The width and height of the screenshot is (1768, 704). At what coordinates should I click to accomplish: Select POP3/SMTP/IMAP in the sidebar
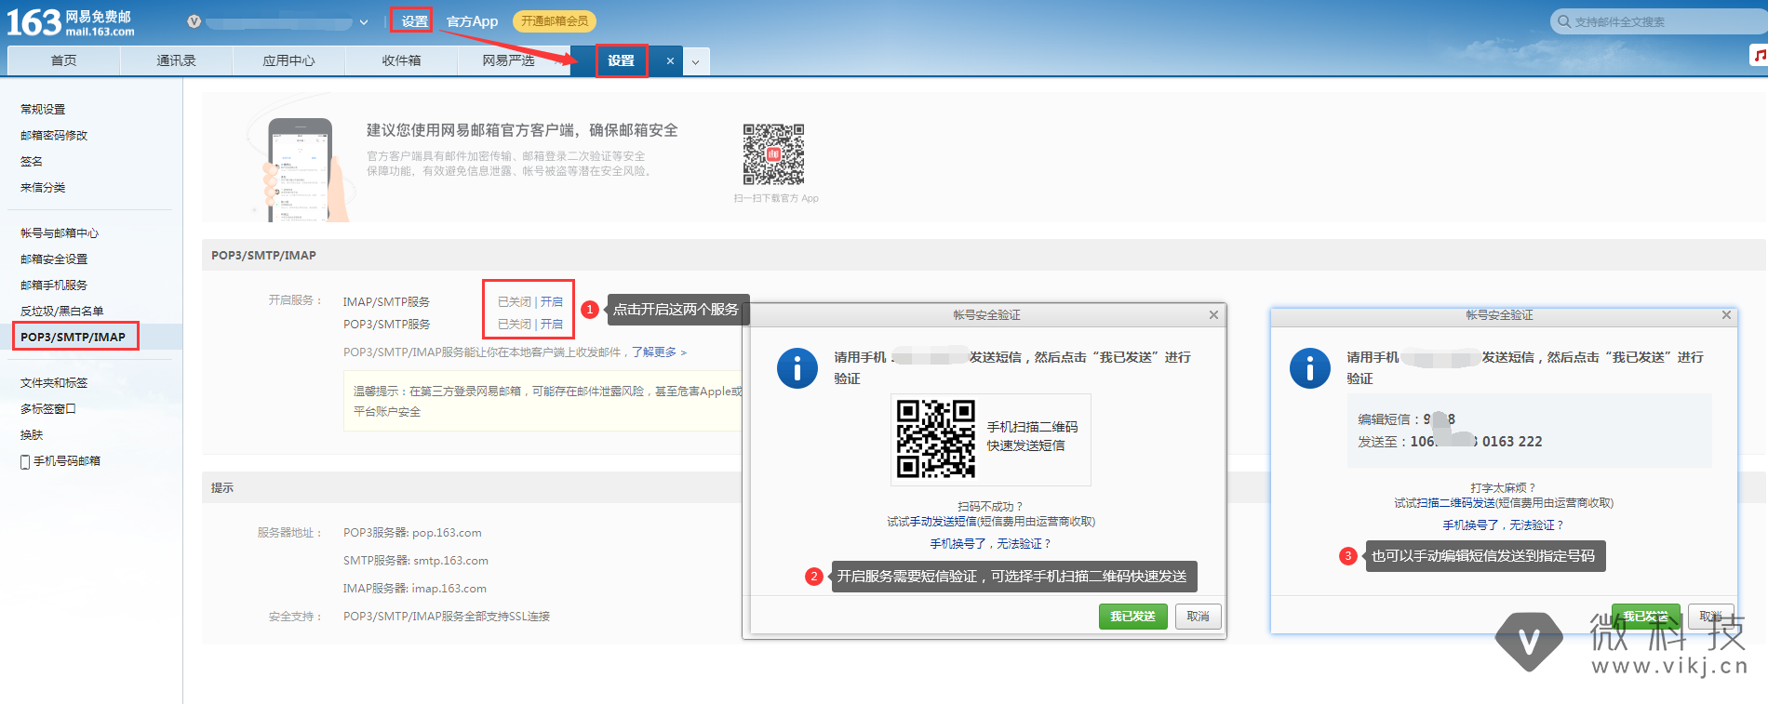tap(74, 337)
